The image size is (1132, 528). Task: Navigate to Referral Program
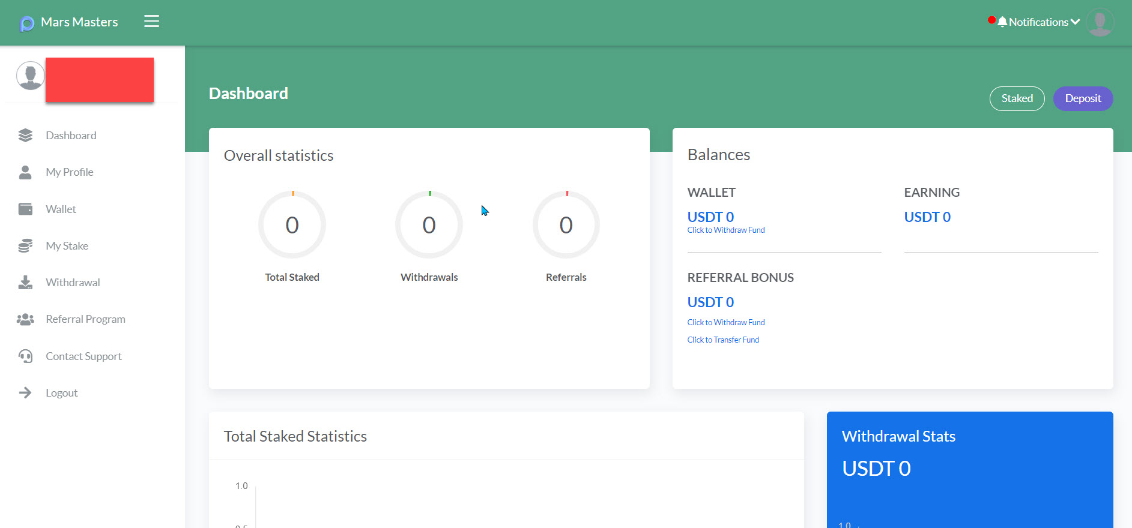85,319
